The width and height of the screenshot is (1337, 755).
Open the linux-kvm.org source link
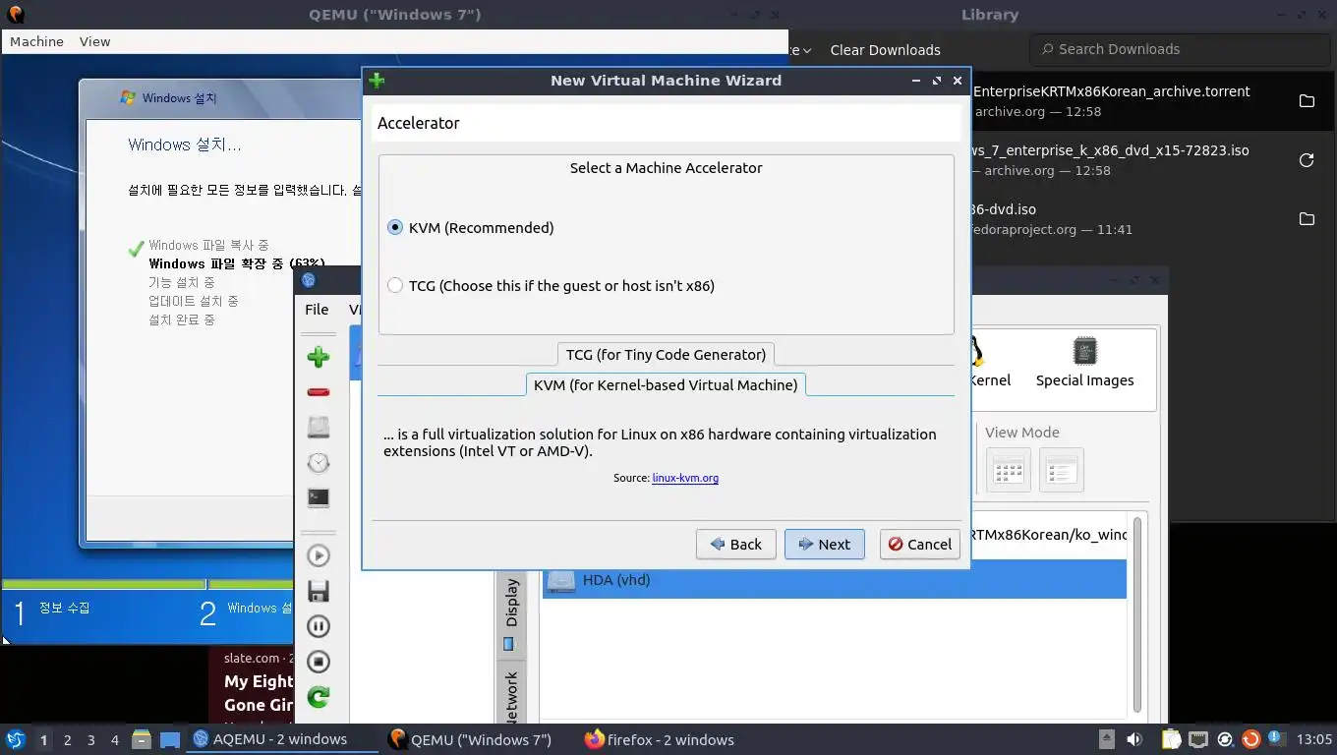point(685,478)
